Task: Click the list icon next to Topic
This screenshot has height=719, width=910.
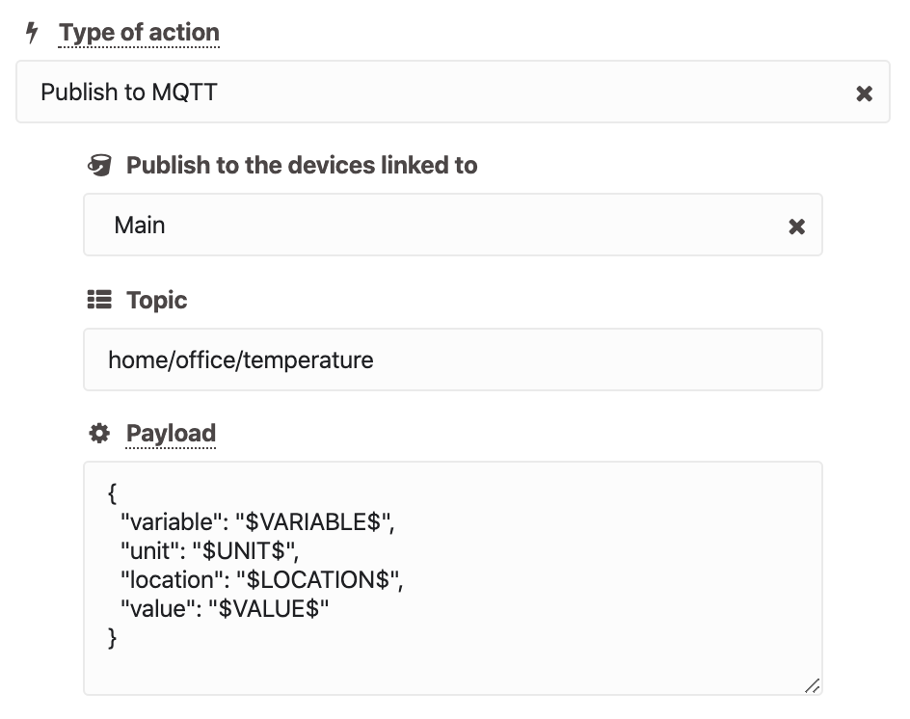Action: pyautogui.click(x=99, y=300)
